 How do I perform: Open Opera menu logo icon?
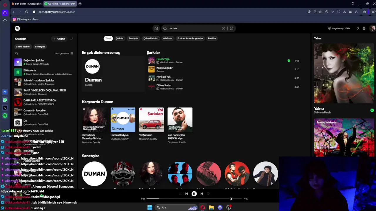click(x=5, y=5)
